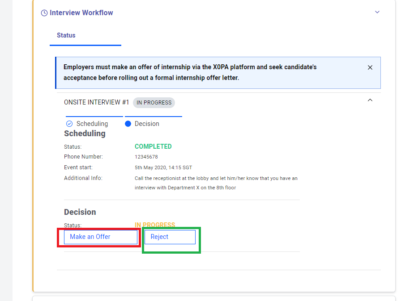Click the Reject button

click(x=170, y=237)
